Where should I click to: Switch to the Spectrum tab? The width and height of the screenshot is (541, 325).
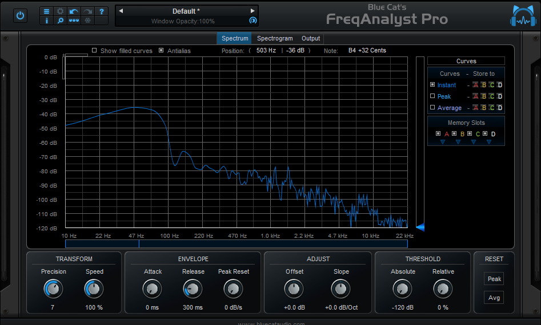[x=235, y=38]
